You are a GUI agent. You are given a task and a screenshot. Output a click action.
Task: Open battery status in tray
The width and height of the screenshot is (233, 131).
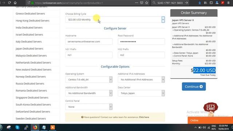point(200,127)
